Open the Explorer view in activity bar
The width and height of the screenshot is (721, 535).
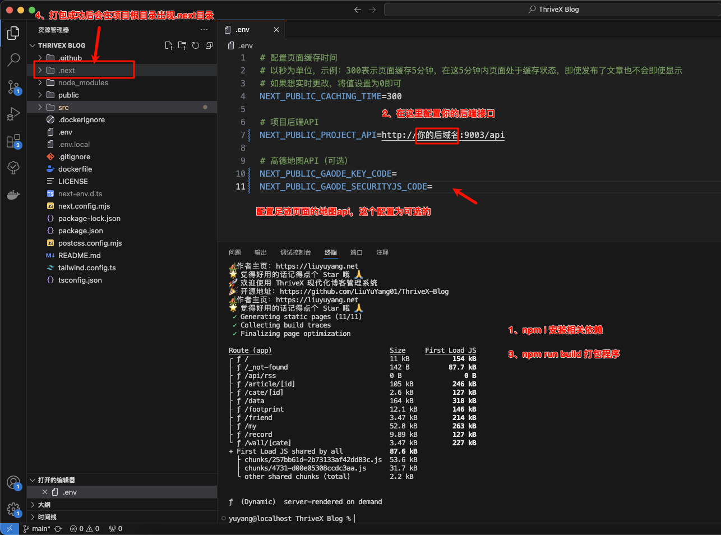click(x=13, y=33)
